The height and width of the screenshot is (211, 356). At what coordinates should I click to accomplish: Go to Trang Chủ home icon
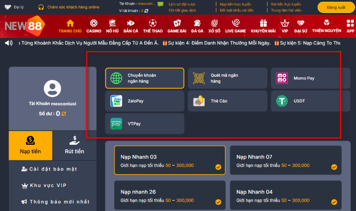(70, 23)
